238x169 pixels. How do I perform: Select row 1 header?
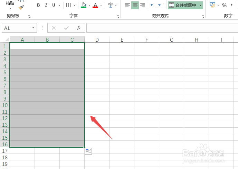click(5, 46)
